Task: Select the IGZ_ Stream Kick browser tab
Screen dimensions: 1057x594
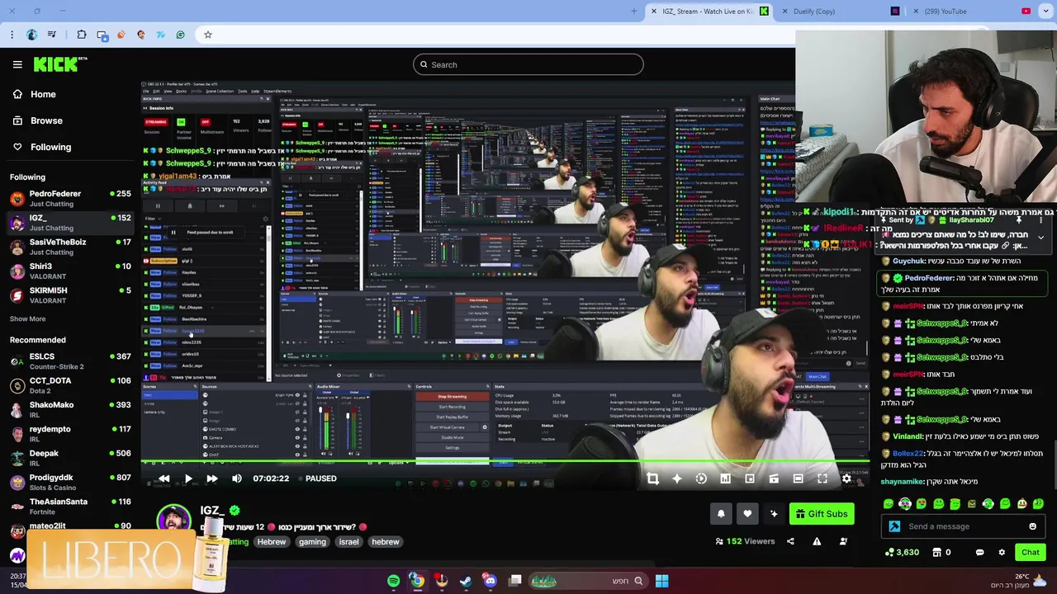Action: 707,12
